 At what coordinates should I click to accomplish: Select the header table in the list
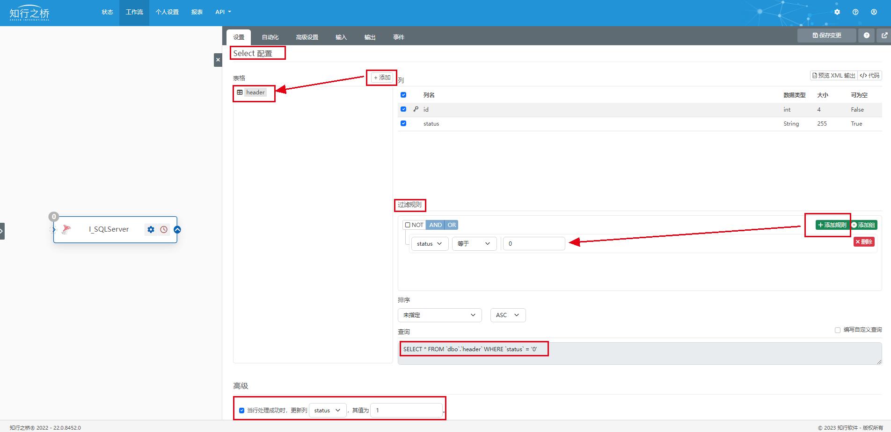coord(256,92)
